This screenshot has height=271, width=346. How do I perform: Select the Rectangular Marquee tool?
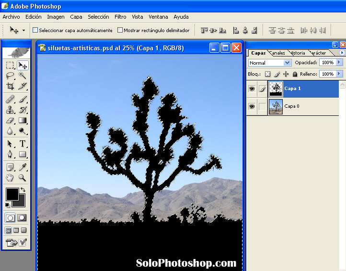click(10, 65)
